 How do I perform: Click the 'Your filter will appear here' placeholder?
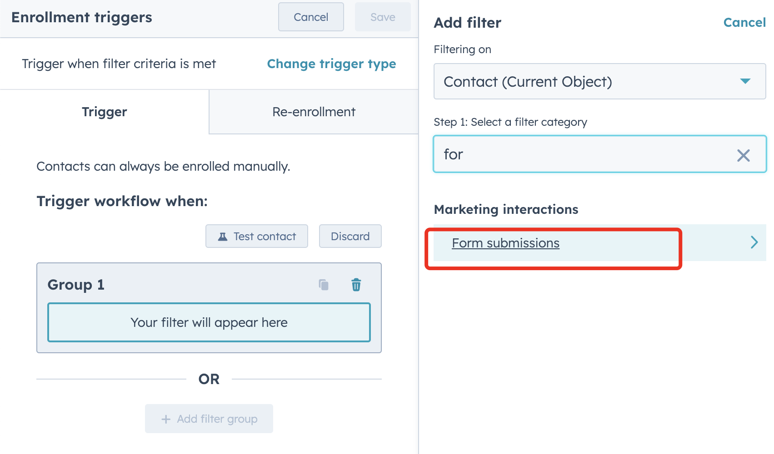pyautogui.click(x=209, y=322)
